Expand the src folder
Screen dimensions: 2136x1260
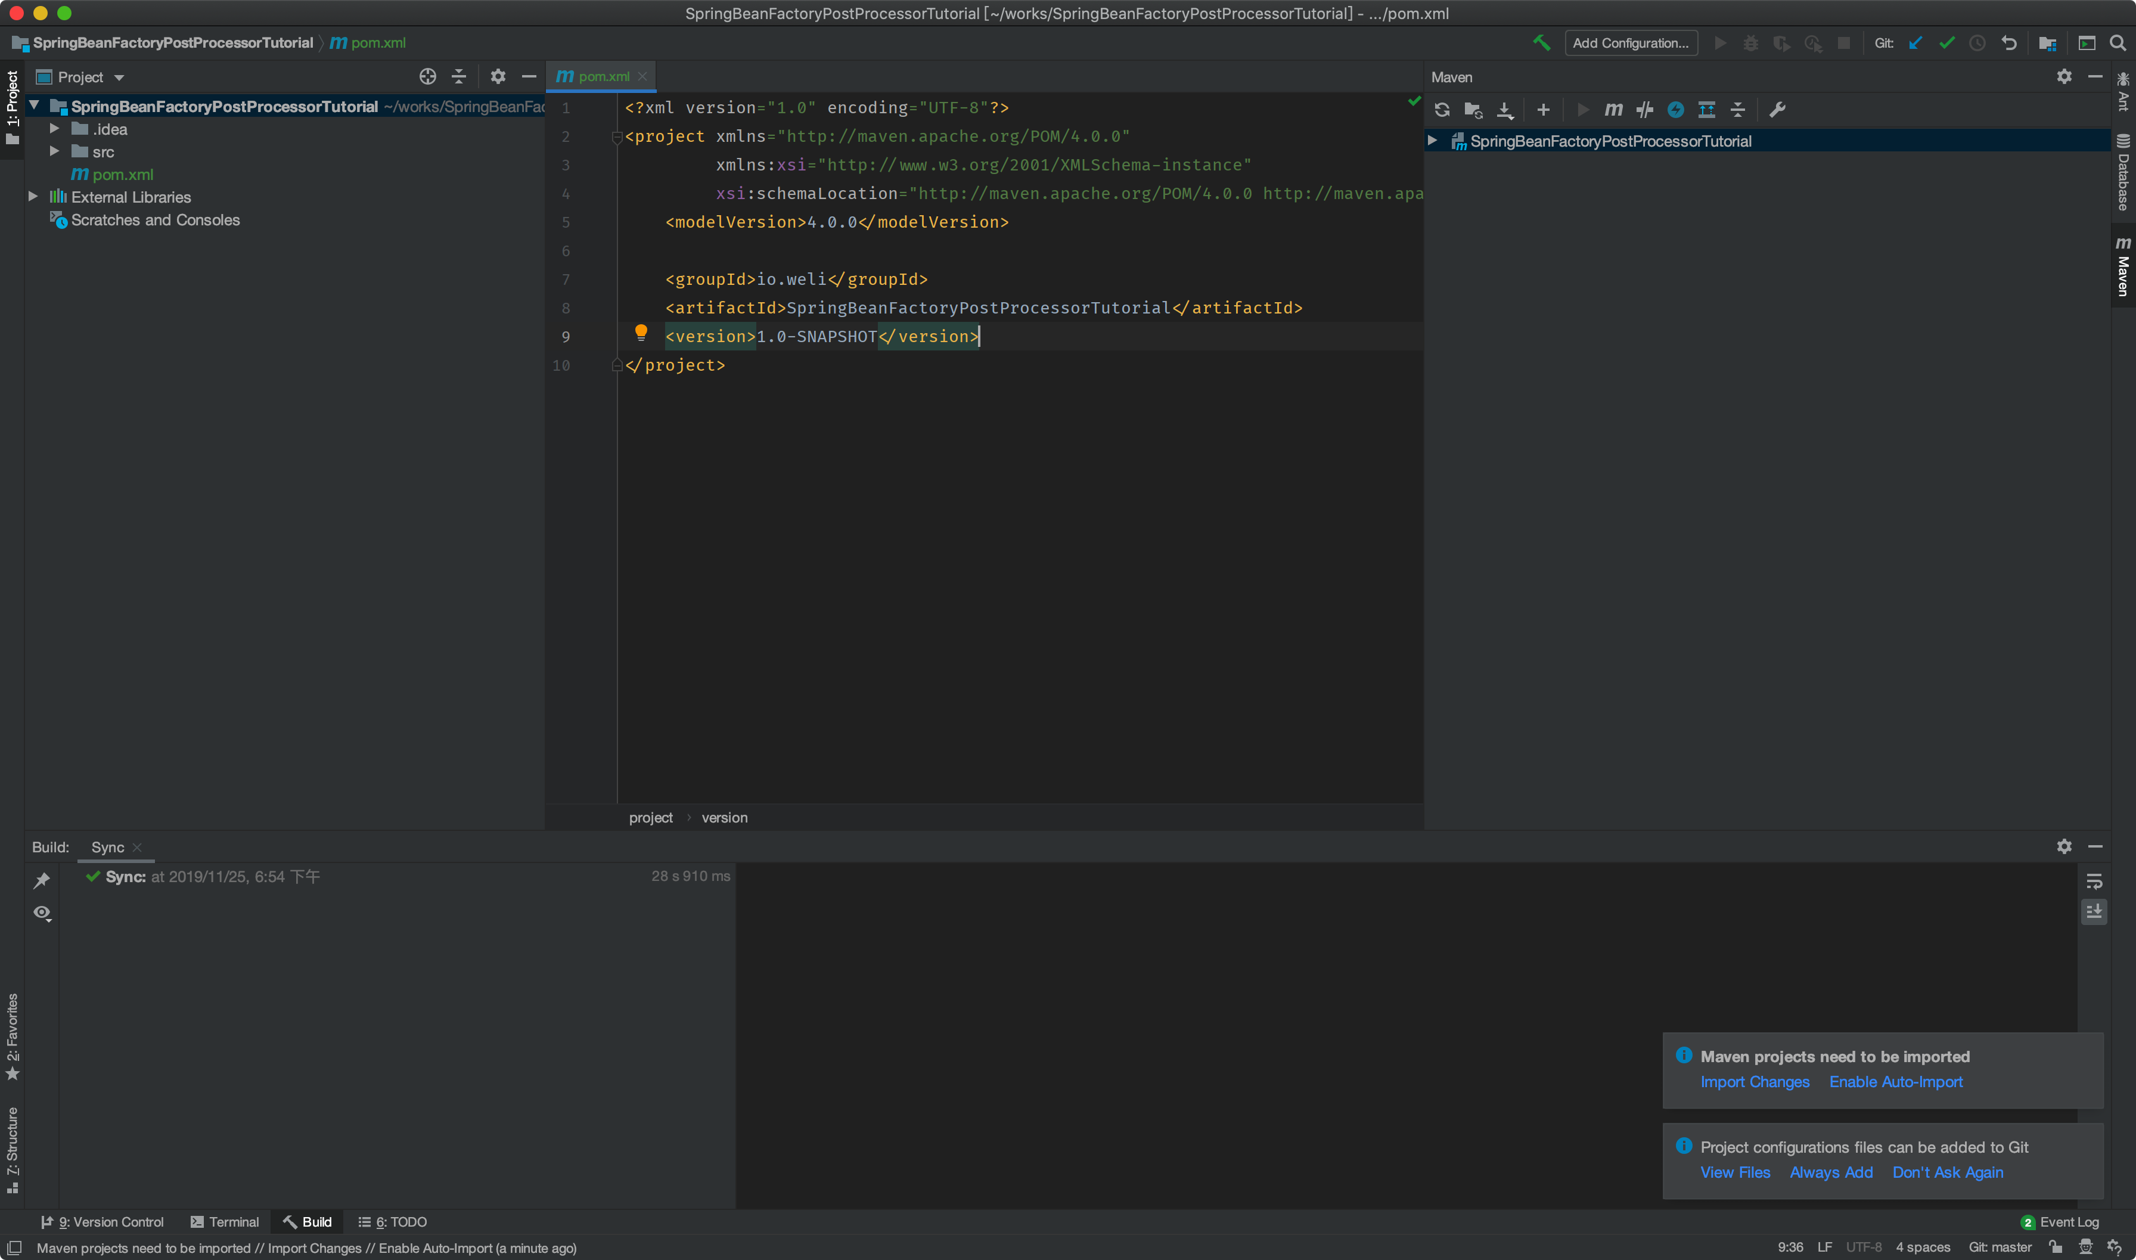click(54, 151)
